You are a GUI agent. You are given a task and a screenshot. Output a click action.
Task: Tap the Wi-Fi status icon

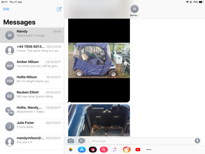pos(187,2)
